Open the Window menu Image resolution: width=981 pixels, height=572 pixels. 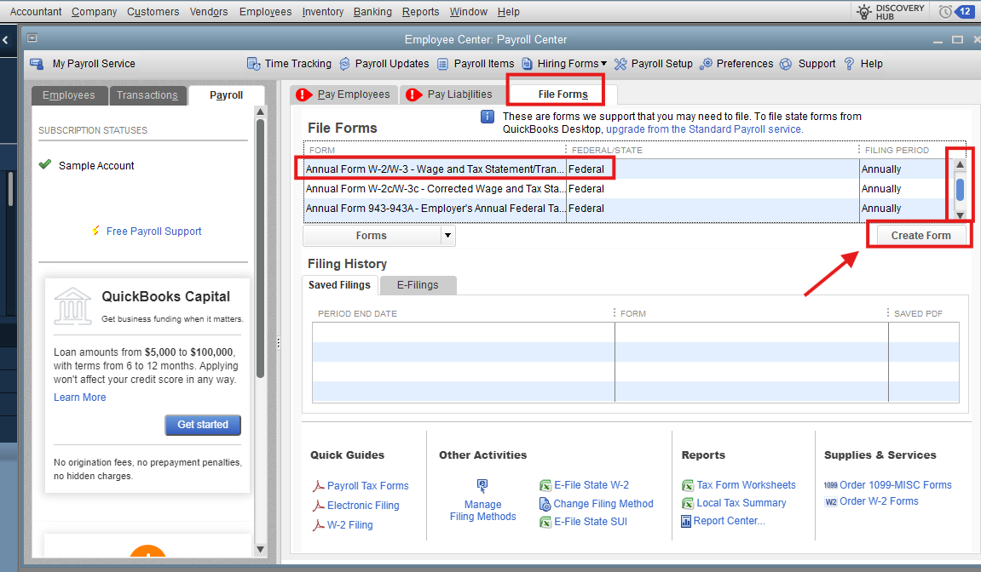[469, 11]
